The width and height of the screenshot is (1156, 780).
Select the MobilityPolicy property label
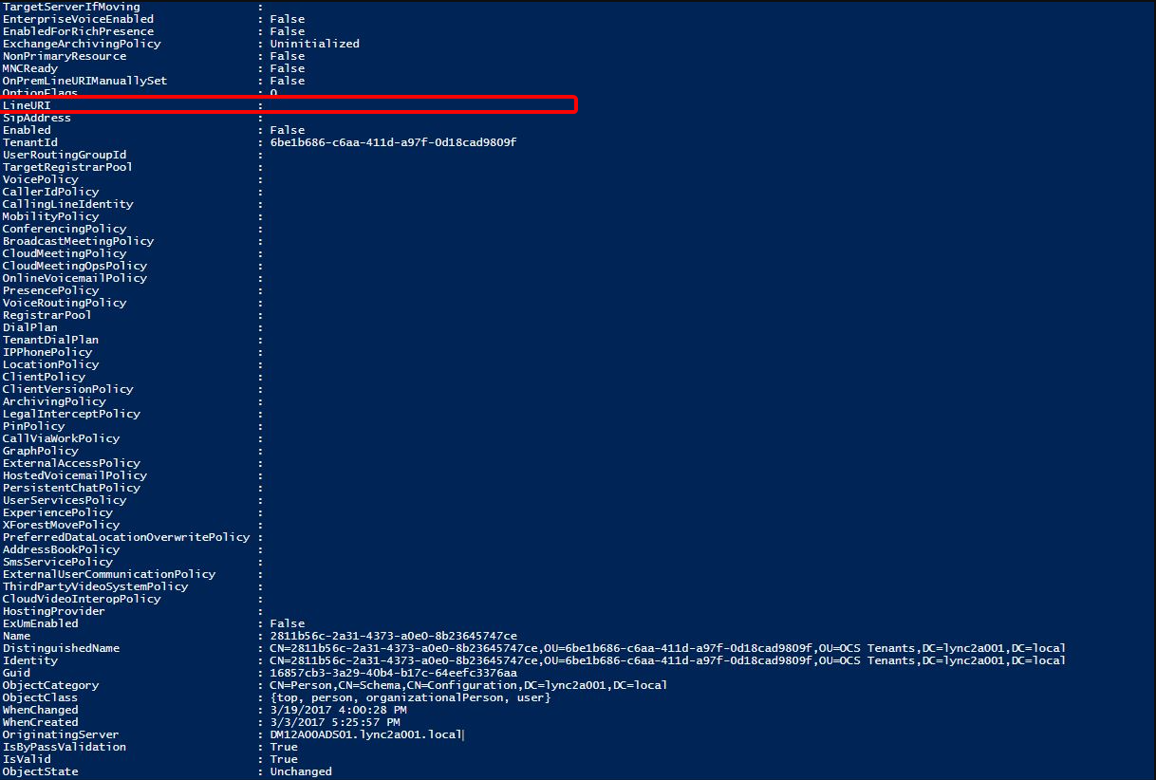(49, 216)
